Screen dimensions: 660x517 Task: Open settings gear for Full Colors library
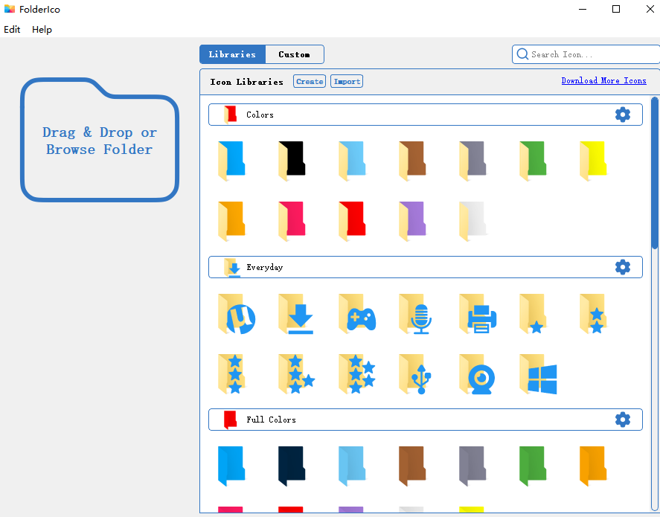click(623, 420)
